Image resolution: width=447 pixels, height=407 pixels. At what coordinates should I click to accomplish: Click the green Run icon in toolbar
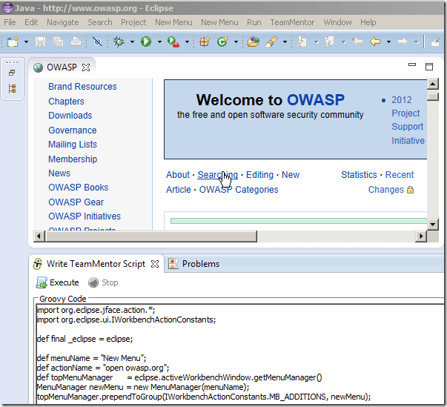click(146, 42)
